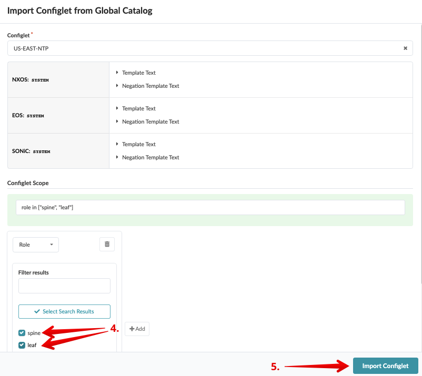This screenshot has width=422, height=376.
Task: Uncheck the spine checkbox
Action: [x=21, y=333]
